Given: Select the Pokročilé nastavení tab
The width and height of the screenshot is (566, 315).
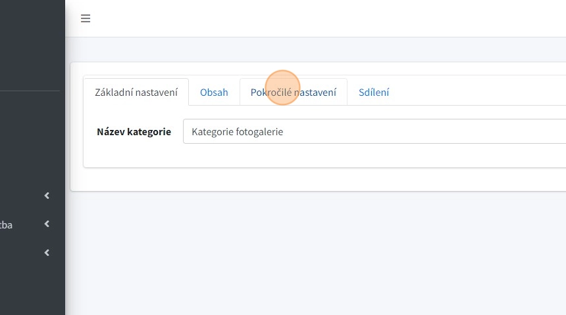Looking at the screenshot, I should 294,92.
